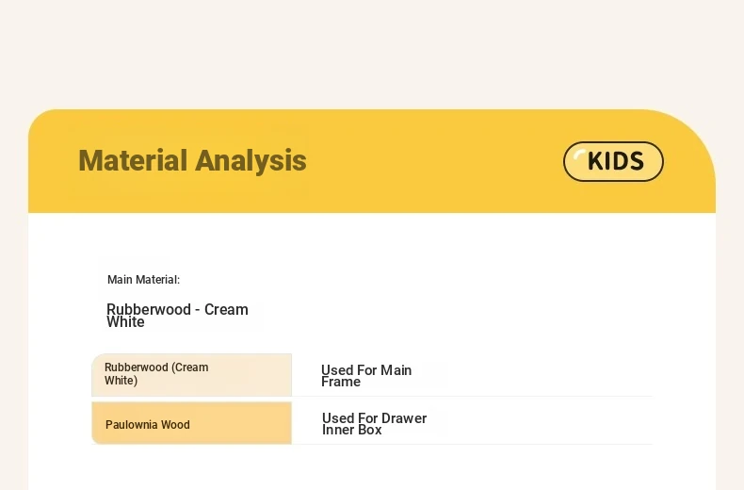Screen dimensions: 744x490
Task: Click the rounded top-right corner of yellow banner
Action: click(694, 132)
